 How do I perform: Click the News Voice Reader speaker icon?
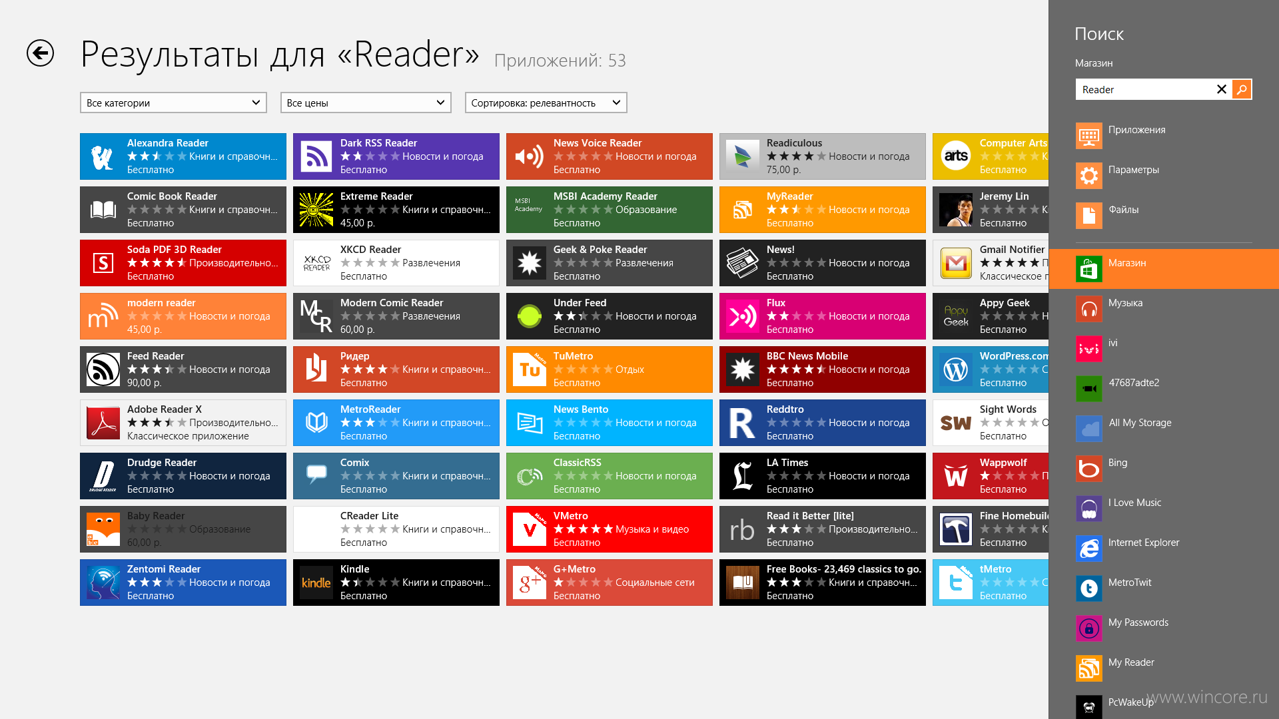point(530,156)
